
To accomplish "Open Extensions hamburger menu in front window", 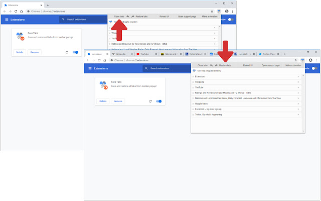I will click(x=90, y=68).
